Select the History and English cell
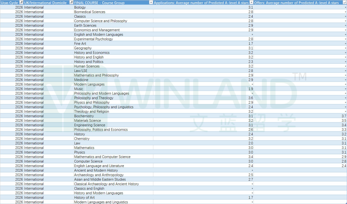The width and height of the screenshot is (347, 204). click(113, 57)
